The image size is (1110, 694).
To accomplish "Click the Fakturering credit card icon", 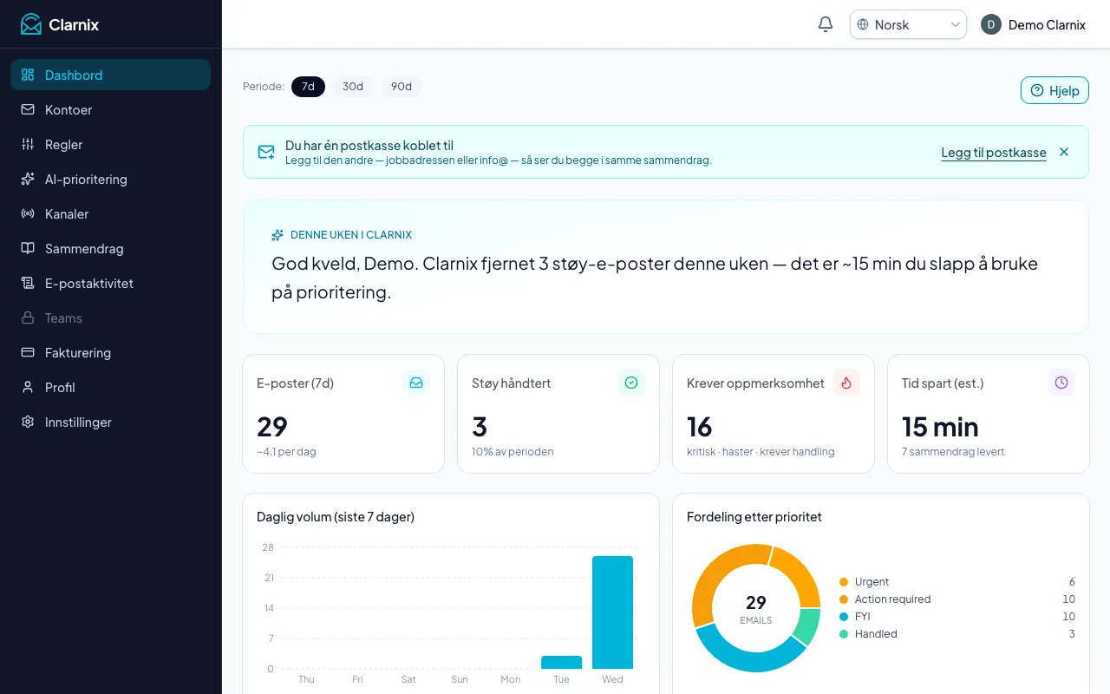I will [28, 352].
